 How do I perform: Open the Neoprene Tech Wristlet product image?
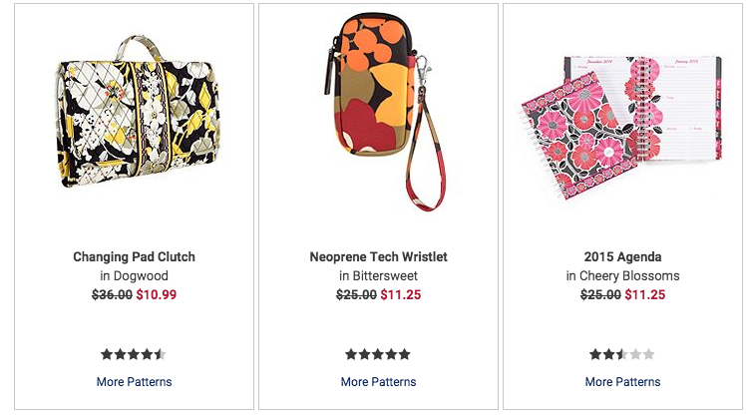(385, 112)
